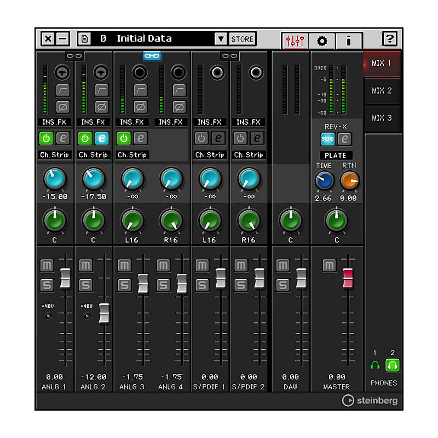
Task: Open the Ch.Strip effect type on S/PDIF 2
Action: pyautogui.click(x=249, y=155)
